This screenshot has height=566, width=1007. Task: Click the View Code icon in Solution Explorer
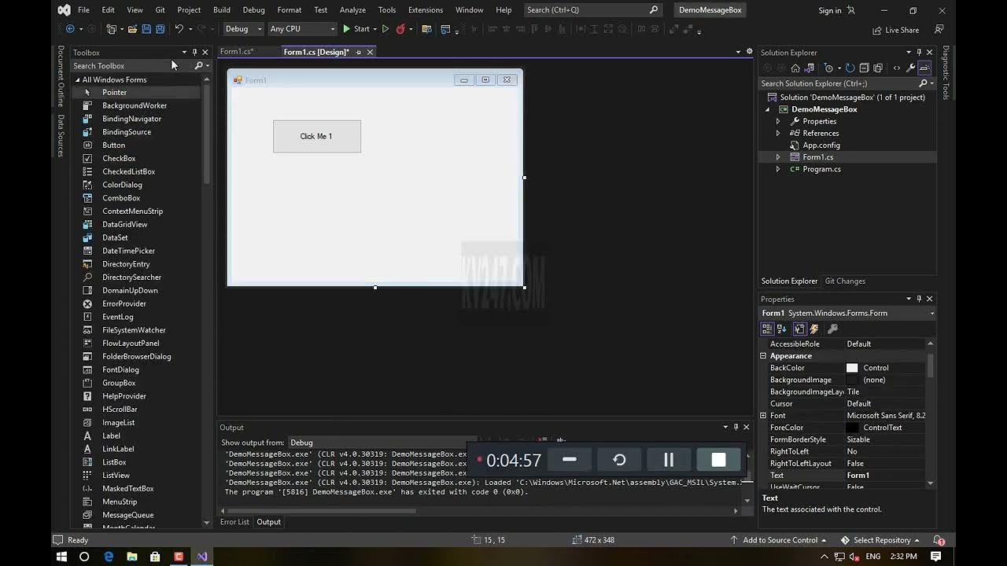point(896,68)
